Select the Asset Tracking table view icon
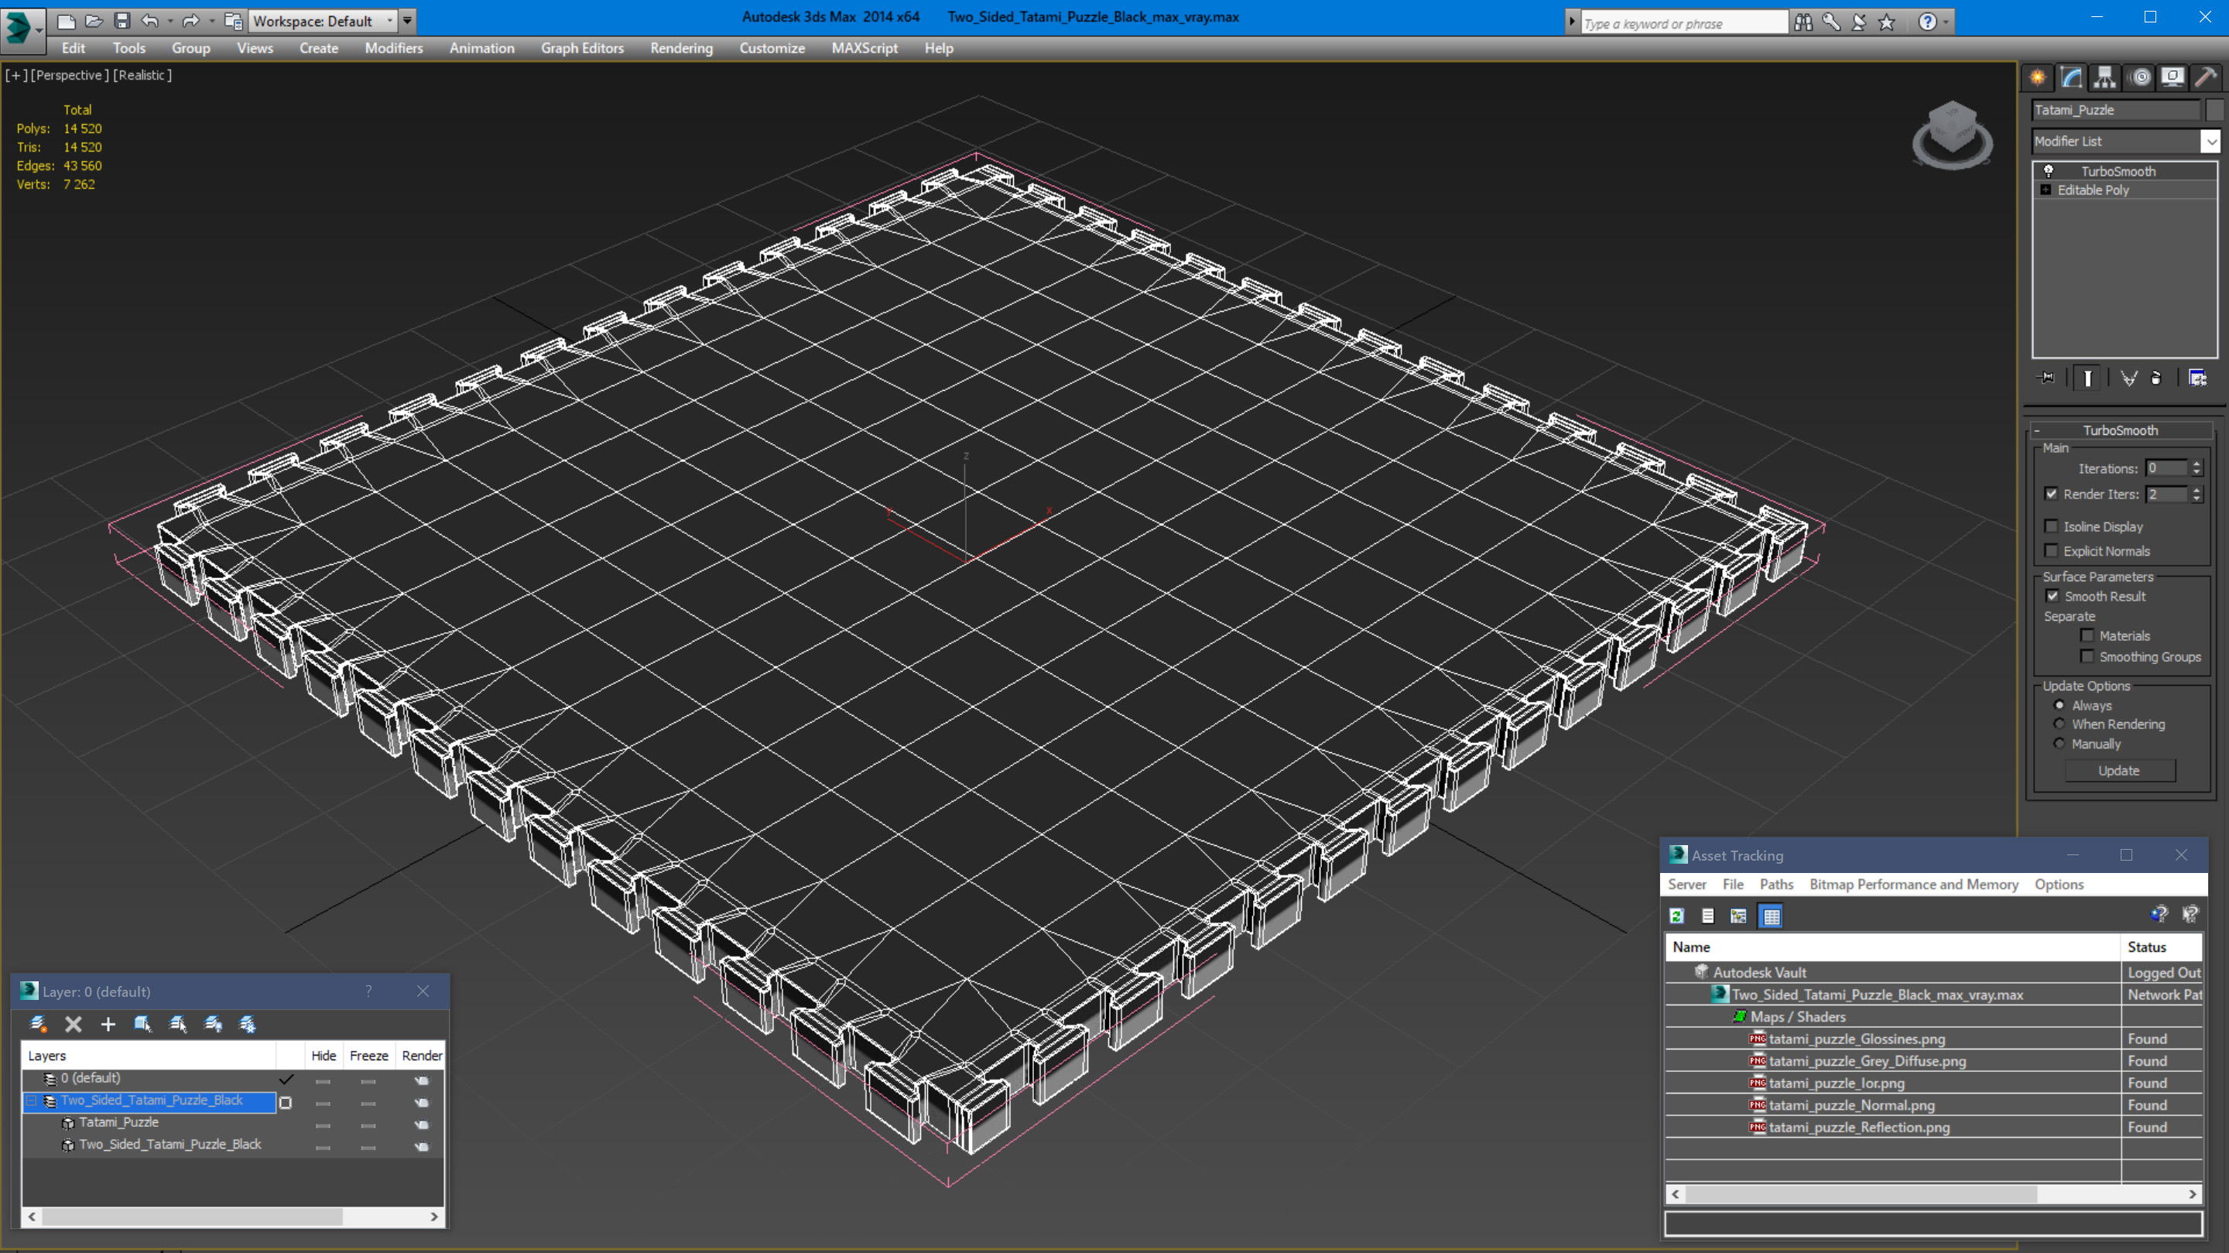This screenshot has width=2229, height=1253. pyautogui.click(x=1772, y=916)
